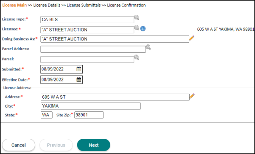Open Parcel Address lookup magnifier icon

[148, 47]
